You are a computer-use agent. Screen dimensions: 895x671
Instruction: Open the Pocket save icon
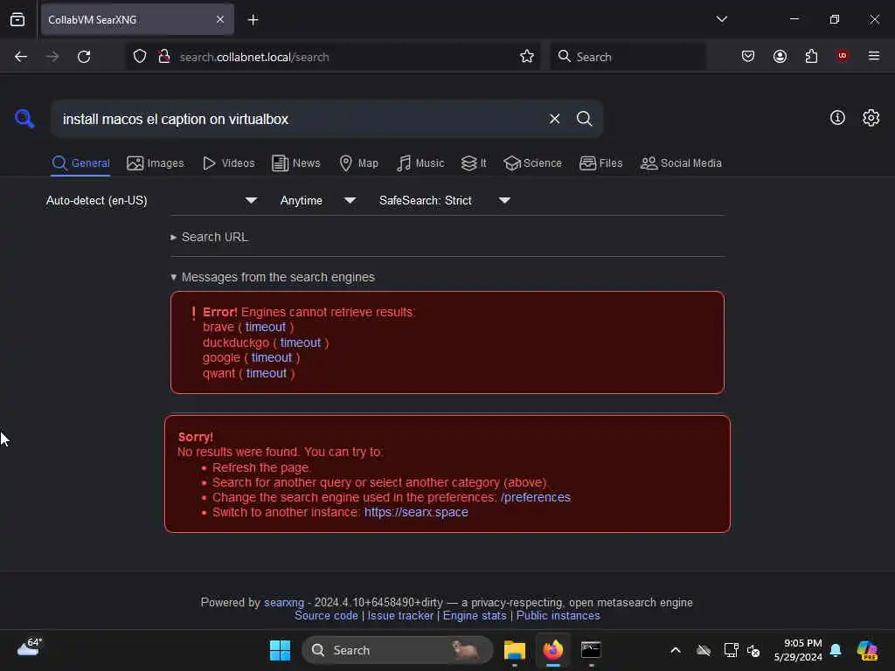coord(748,57)
